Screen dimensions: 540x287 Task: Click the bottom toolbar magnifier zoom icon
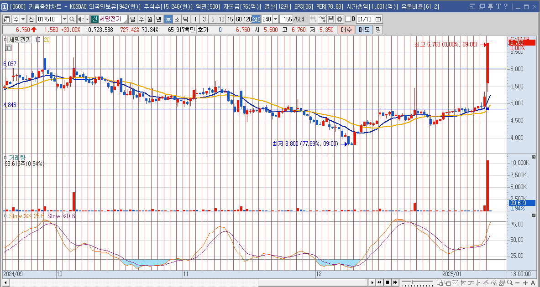tap(510, 282)
